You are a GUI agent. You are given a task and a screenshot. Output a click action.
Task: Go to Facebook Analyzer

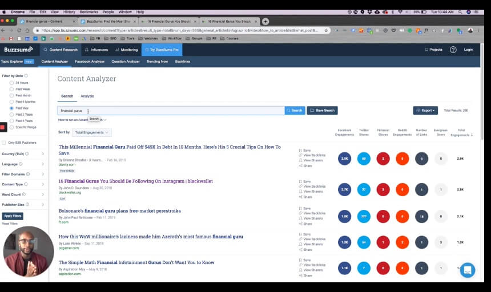pos(90,62)
